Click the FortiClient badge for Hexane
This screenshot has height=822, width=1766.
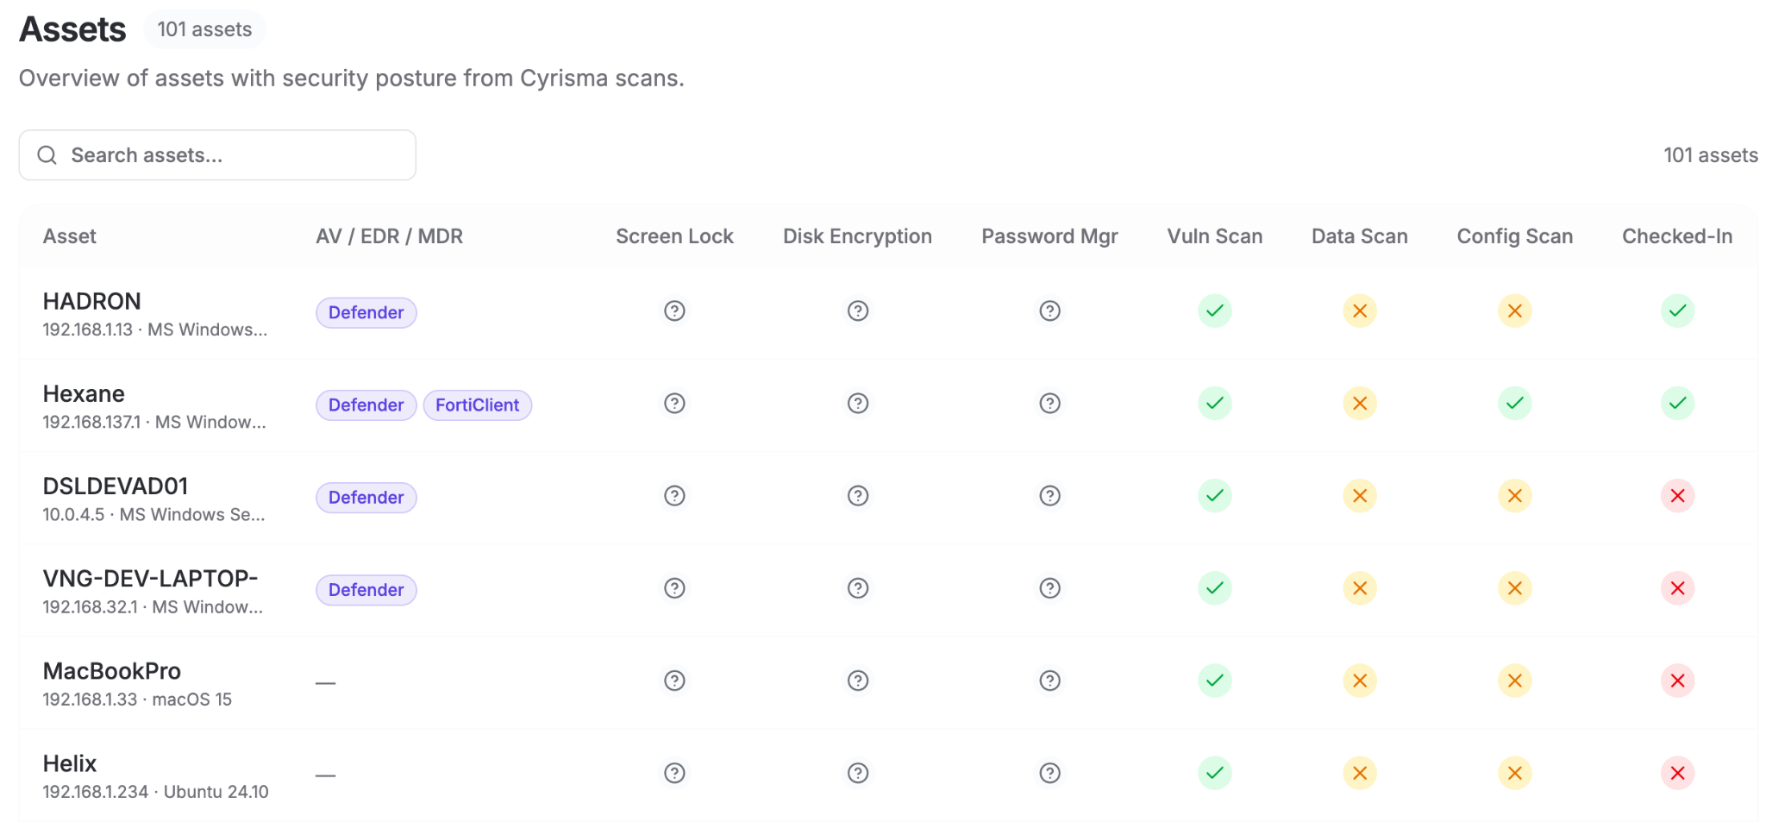click(x=477, y=405)
